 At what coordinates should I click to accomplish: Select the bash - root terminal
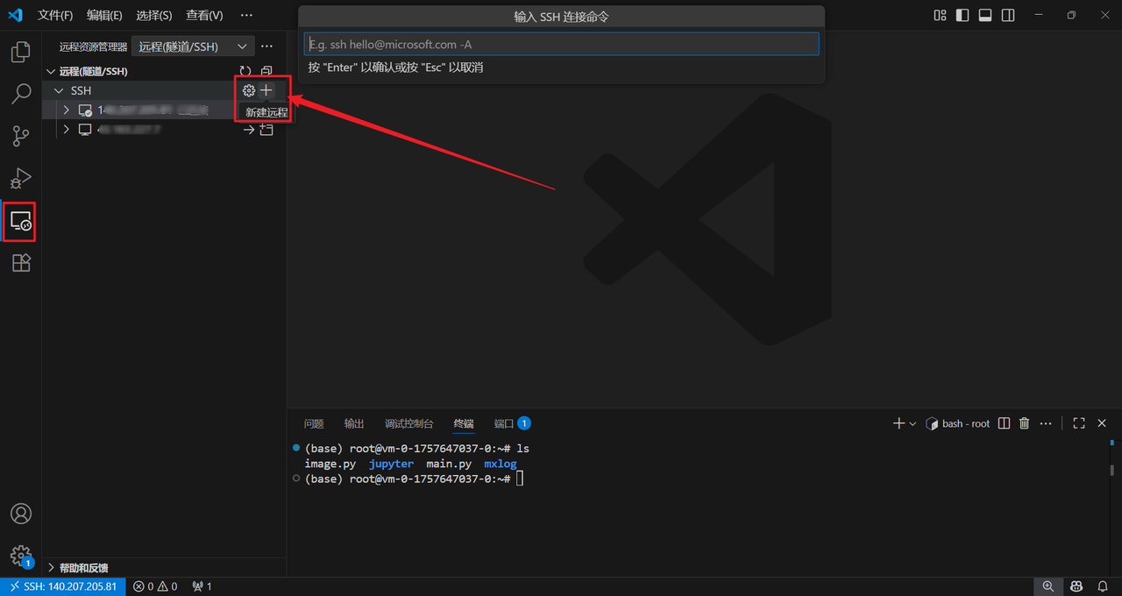tap(957, 423)
